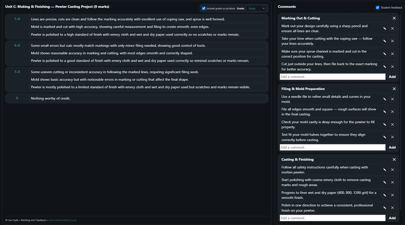Click Add button under Casting & Finishing
The width and height of the screenshot is (405, 225).
[392, 218]
